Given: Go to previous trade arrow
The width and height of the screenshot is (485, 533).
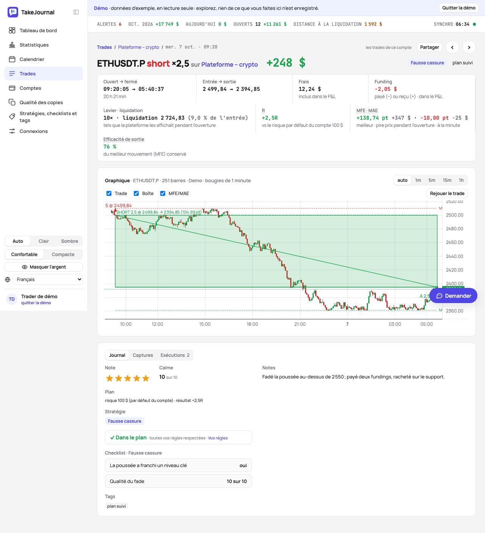Looking at the screenshot, I should [x=452, y=47].
